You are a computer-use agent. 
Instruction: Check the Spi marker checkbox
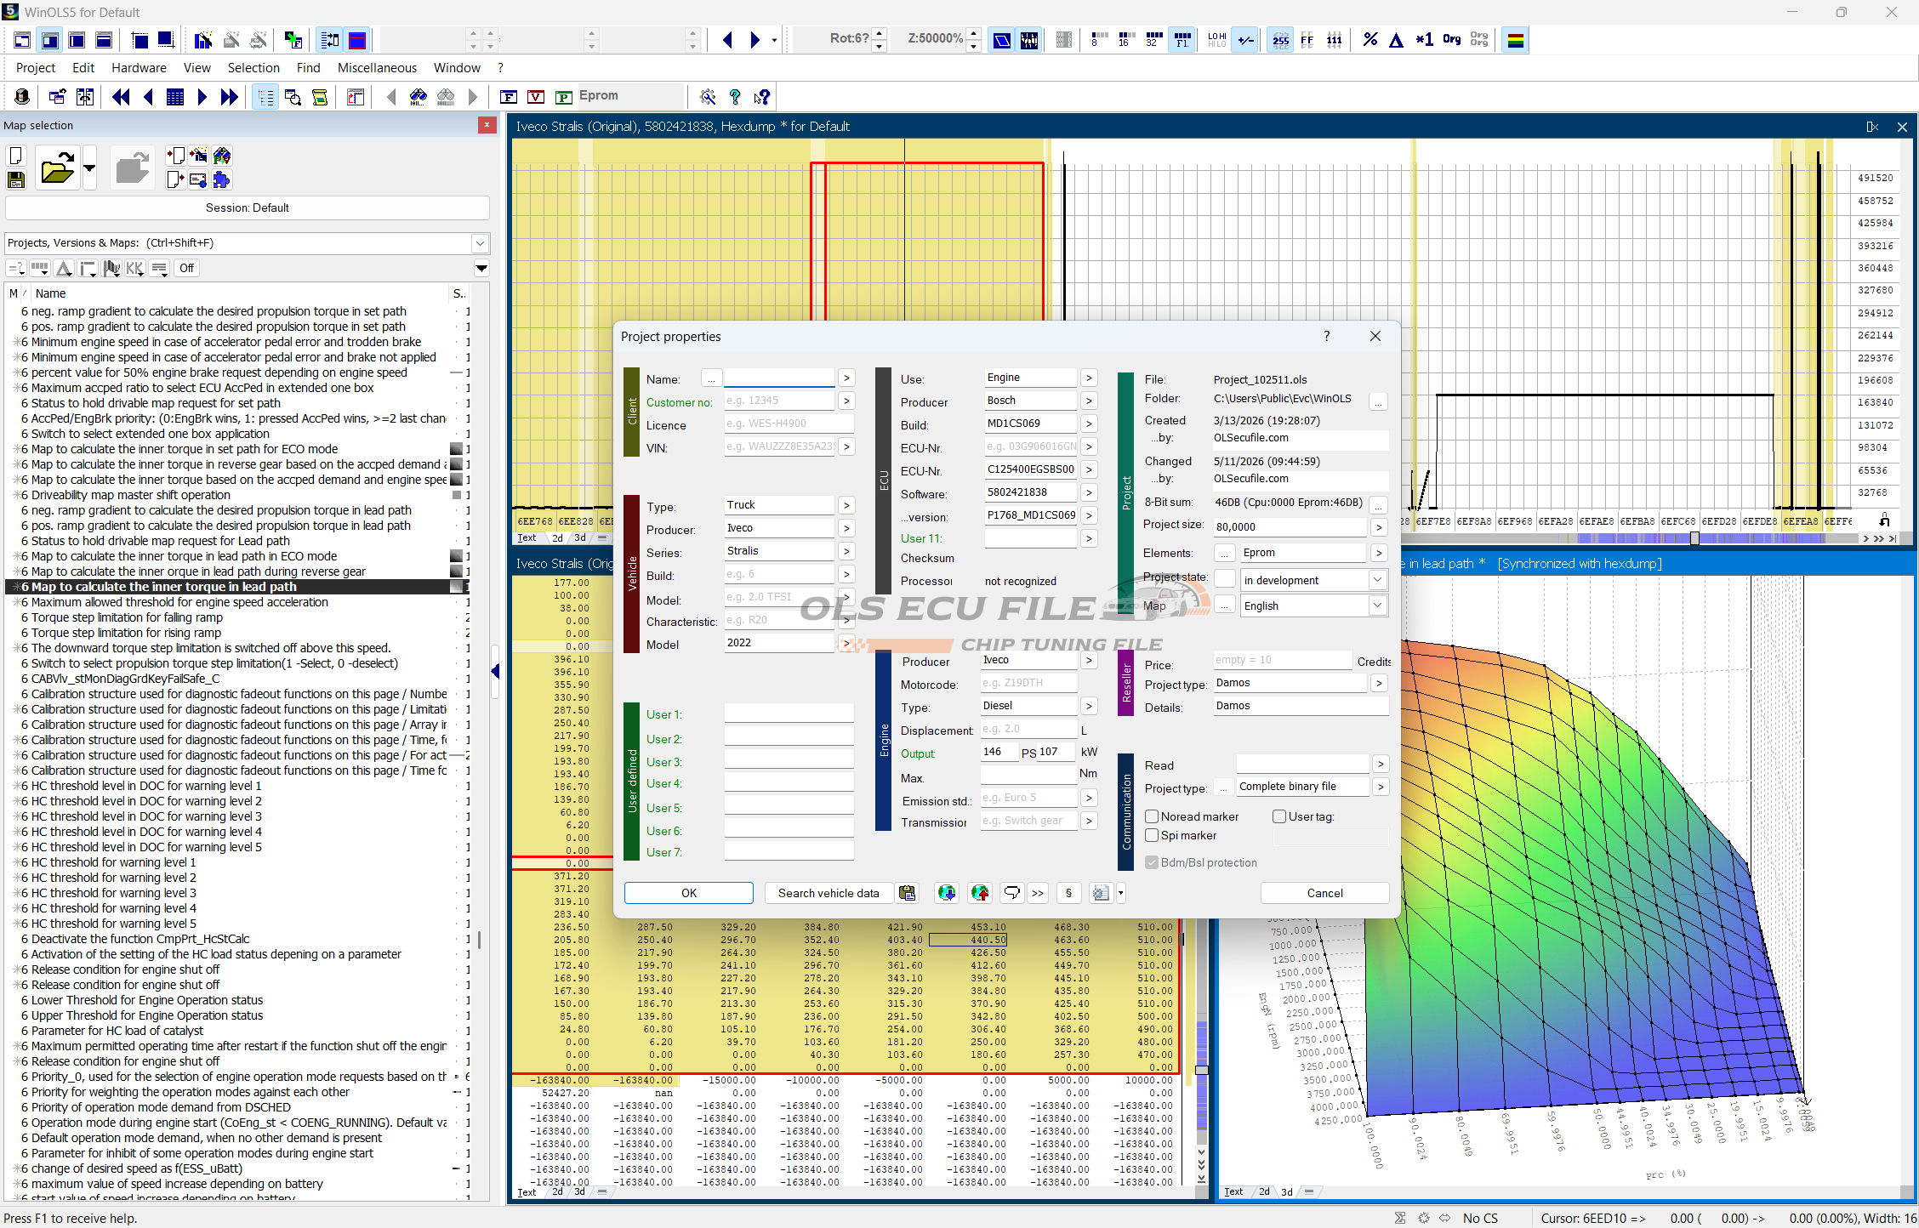click(x=1152, y=835)
